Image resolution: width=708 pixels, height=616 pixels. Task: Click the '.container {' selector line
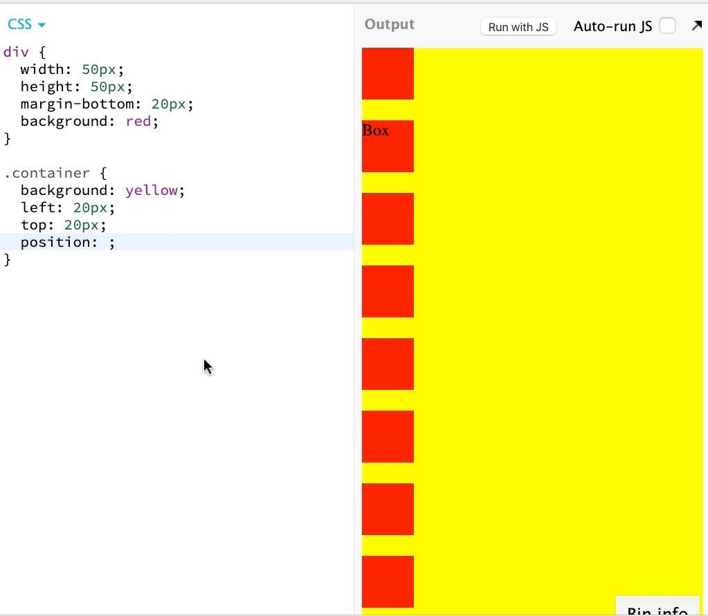coord(55,173)
